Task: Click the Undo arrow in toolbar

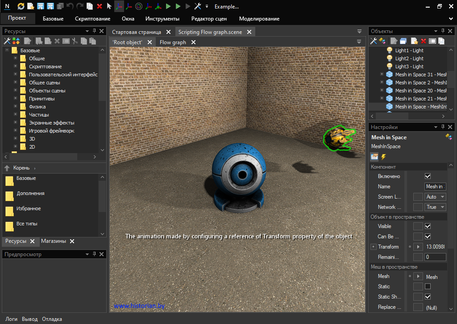Action: [70, 6]
